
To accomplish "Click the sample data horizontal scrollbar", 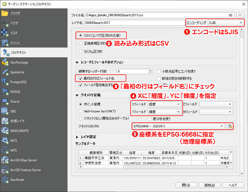I will (154, 167).
